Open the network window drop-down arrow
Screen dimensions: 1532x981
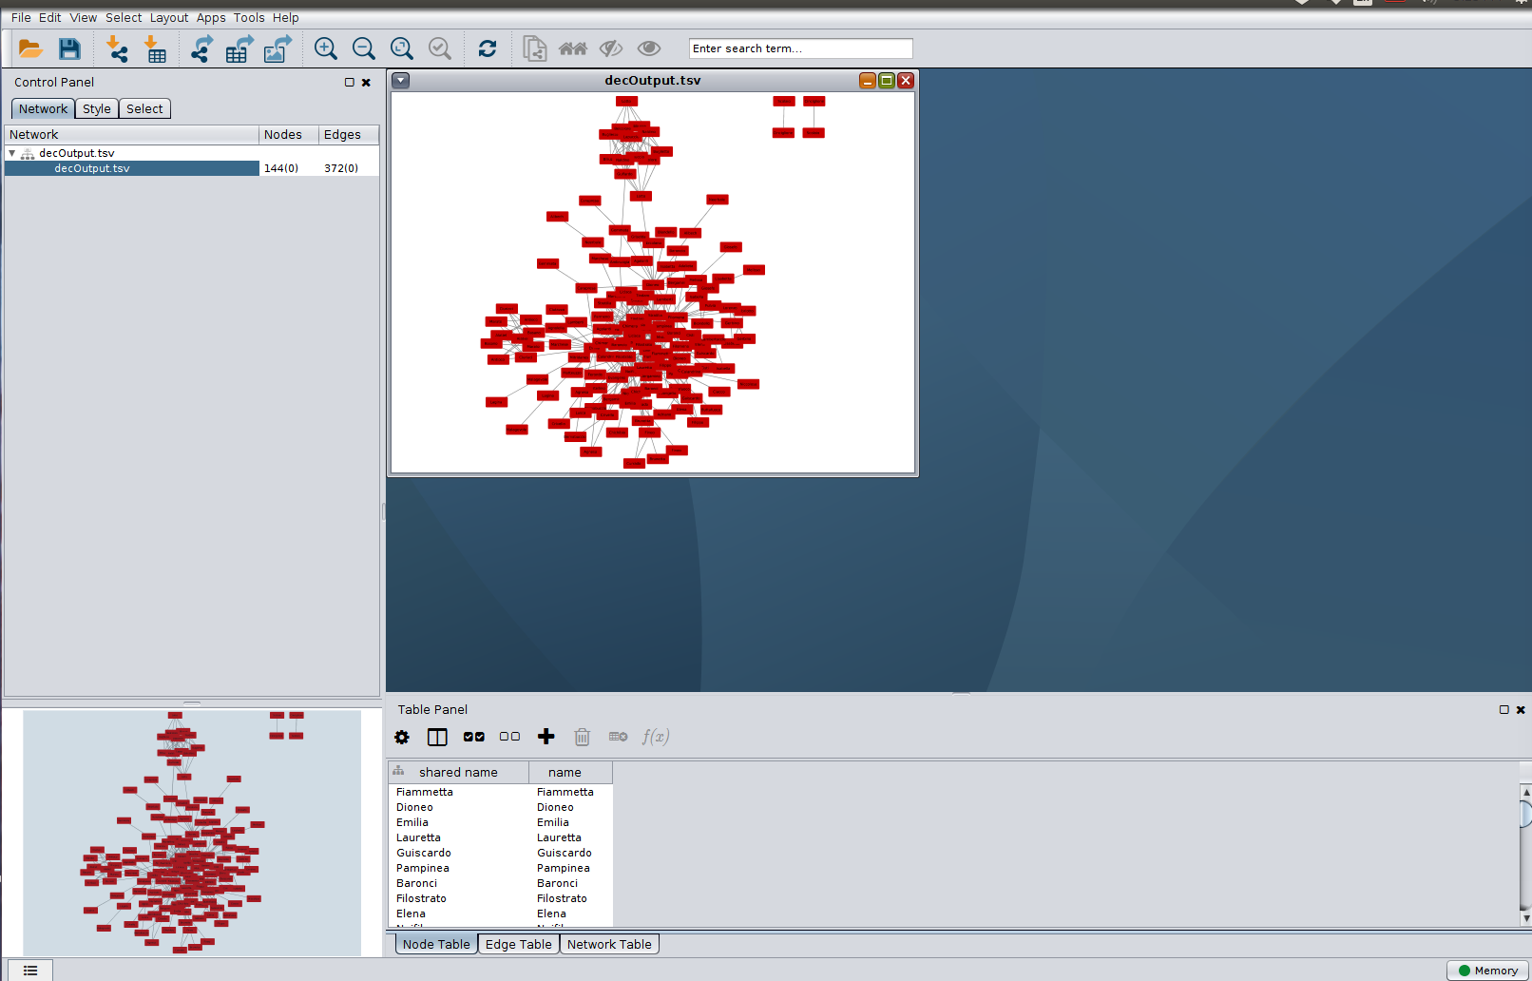[400, 80]
